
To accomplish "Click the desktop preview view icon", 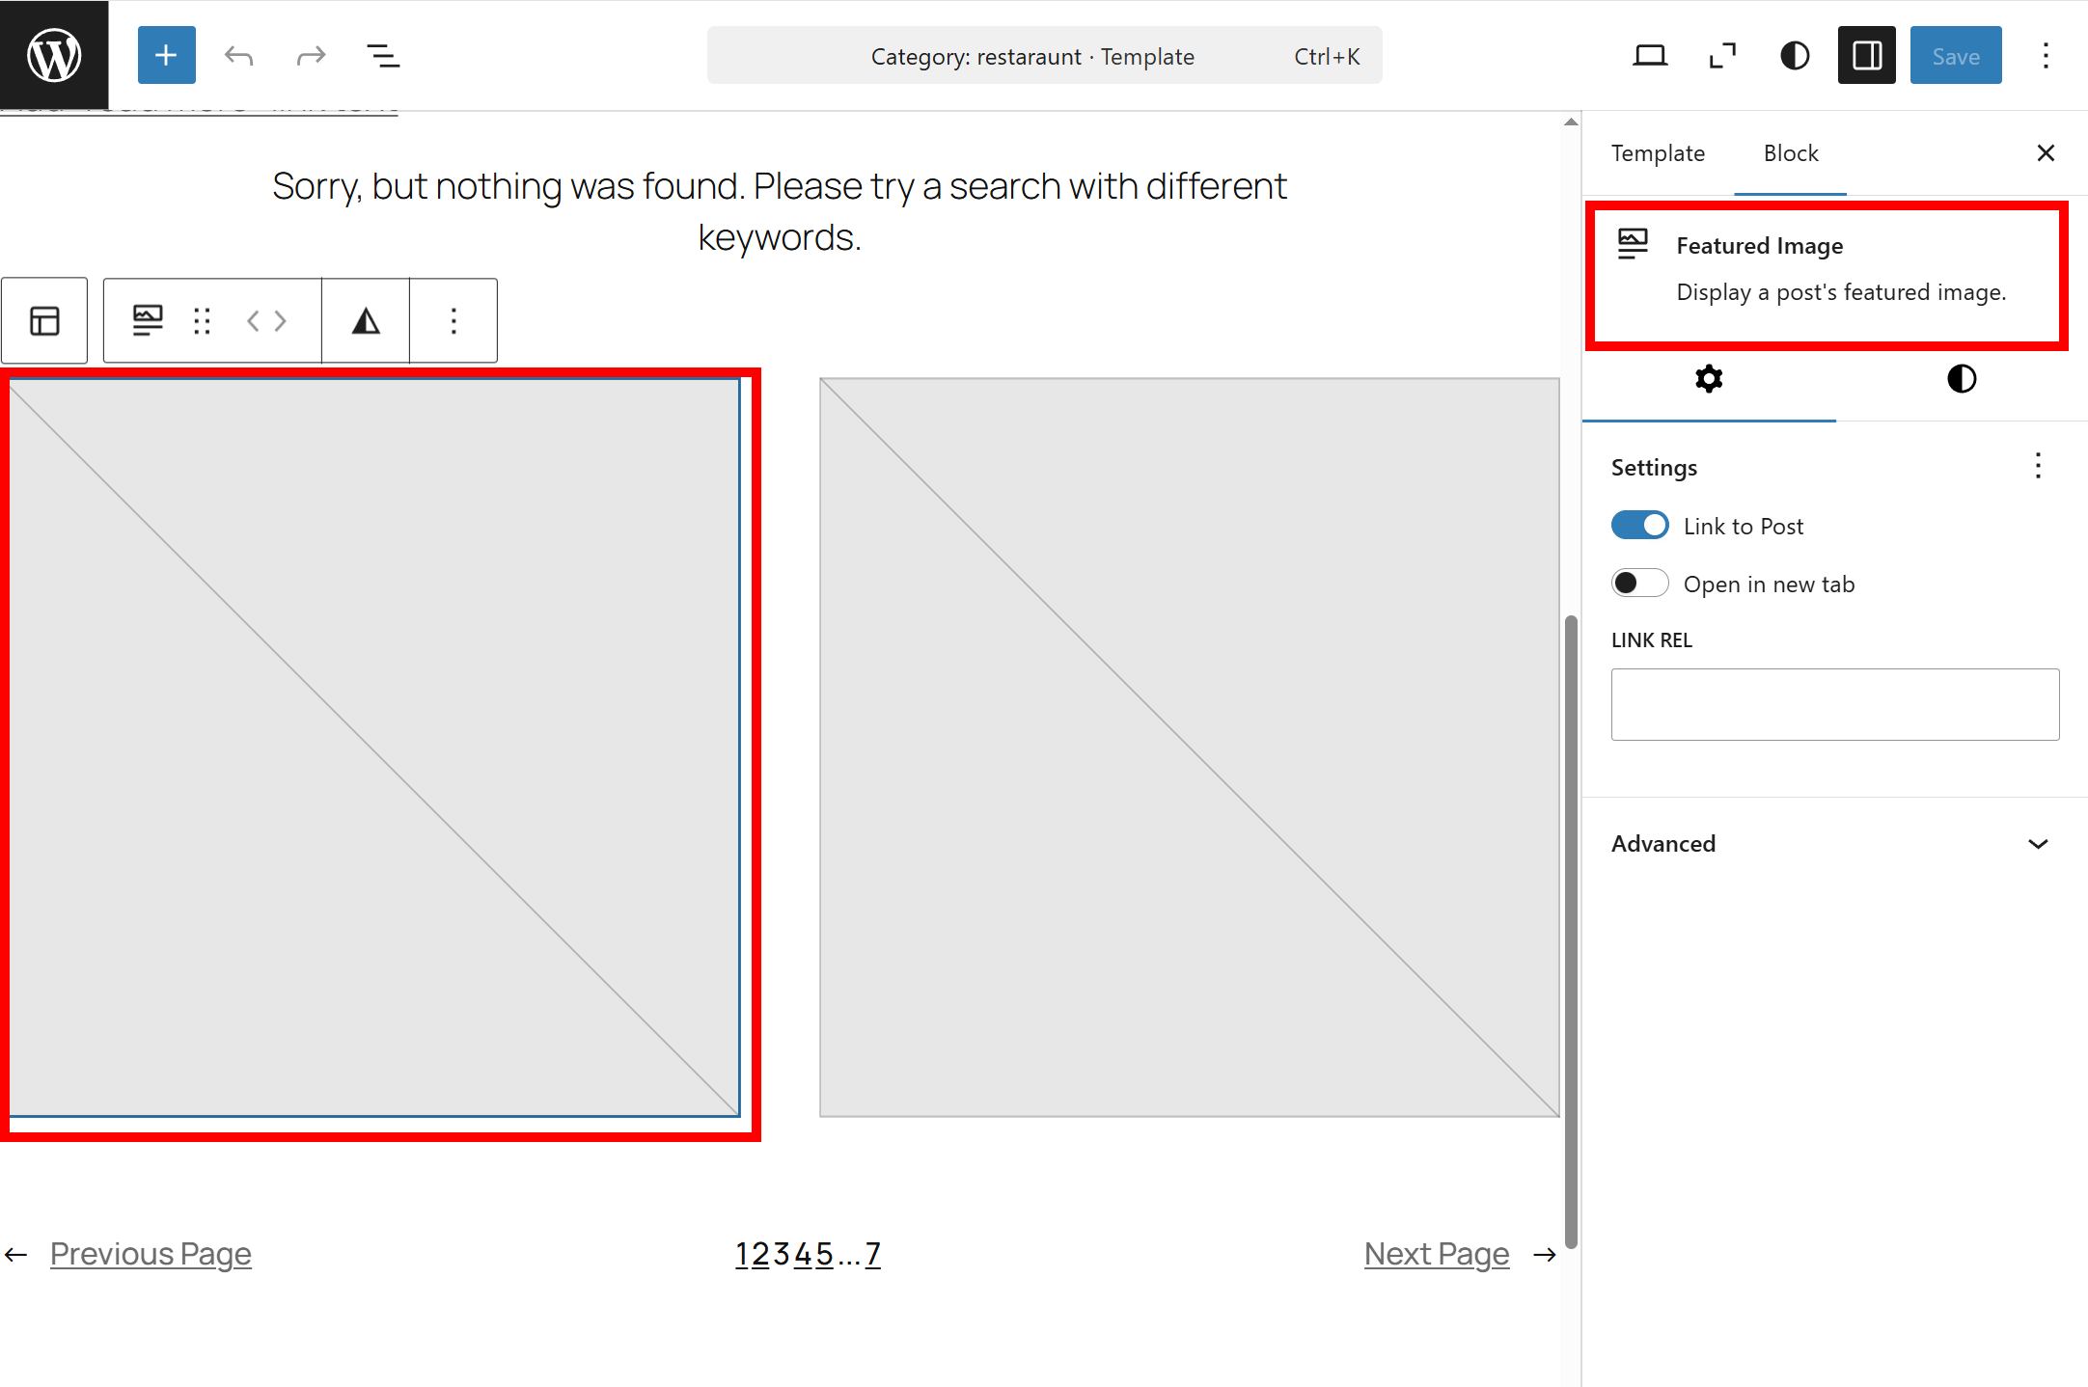I will pyautogui.click(x=1650, y=55).
